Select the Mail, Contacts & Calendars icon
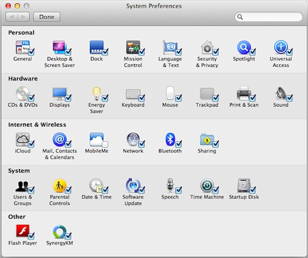This screenshot has width=308, height=258. pyautogui.click(x=59, y=139)
